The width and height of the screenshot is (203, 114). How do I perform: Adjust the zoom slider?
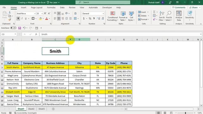click(x=185, y=113)
